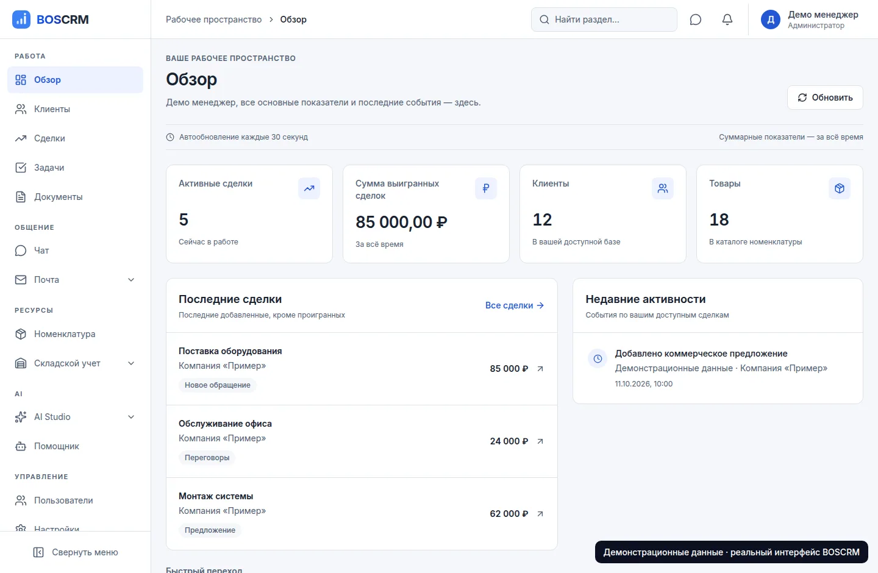Click the 11.10.2026, 10:00 activity timestamp
878x573 pixels.
[x=644, y=384]
